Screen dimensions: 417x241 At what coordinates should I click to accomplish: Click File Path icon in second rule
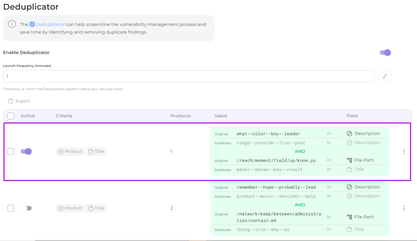(x=350, y=217)
